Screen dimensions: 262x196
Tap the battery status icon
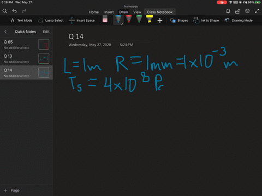click(x=258, y=2)
